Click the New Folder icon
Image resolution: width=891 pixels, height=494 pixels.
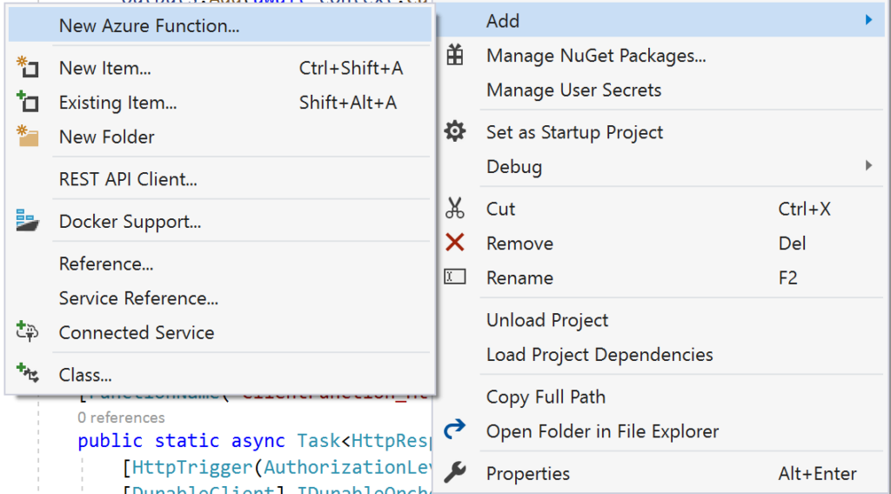[x=27, y=137]
